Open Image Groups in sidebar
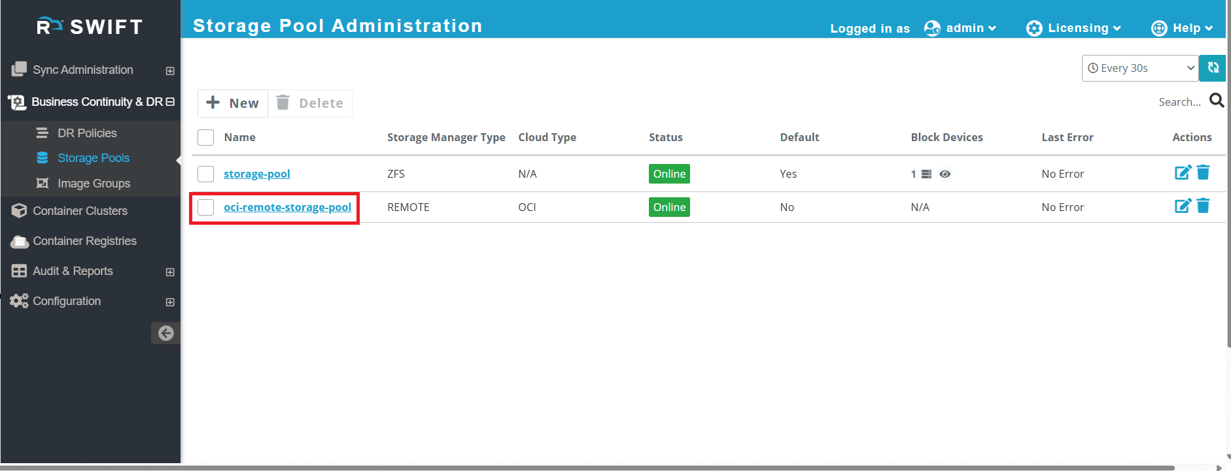Viewport: 1231px width, 471px height. point(94,183)
